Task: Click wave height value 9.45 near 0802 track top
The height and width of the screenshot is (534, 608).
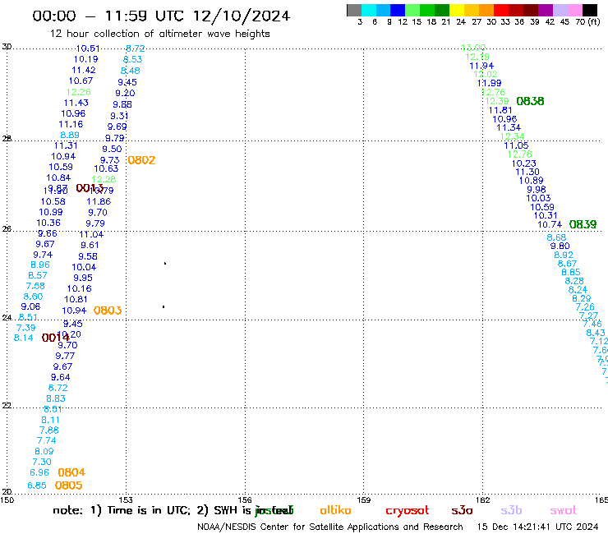Action: coord(127,82)
